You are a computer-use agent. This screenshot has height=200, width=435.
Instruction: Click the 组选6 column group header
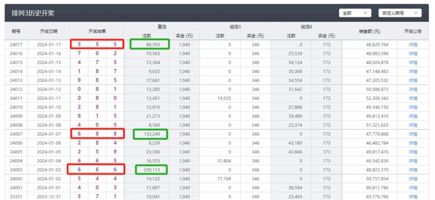[306, 27]
